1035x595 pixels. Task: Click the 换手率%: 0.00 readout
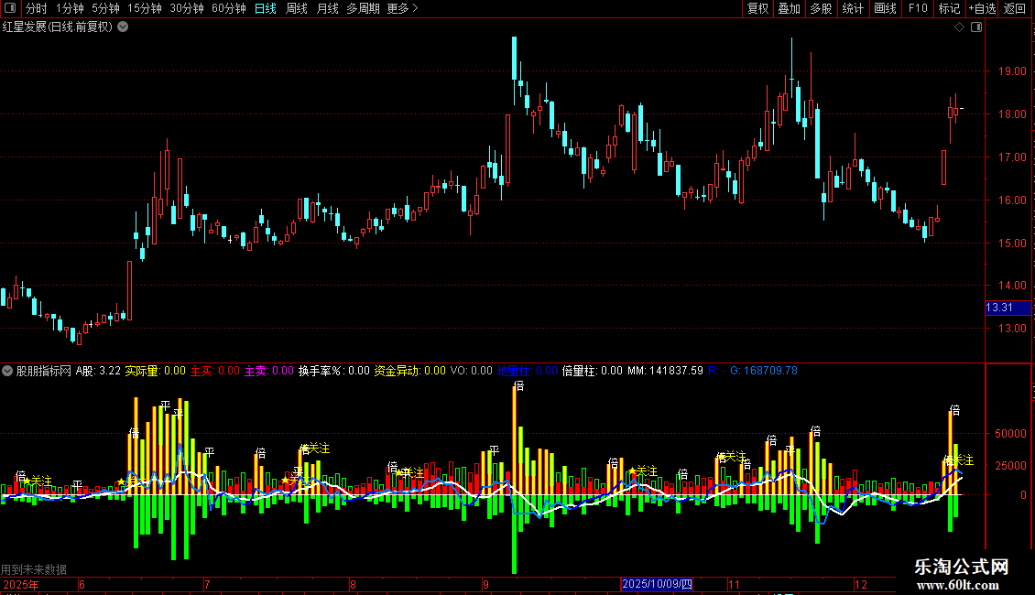click(333, 371)
